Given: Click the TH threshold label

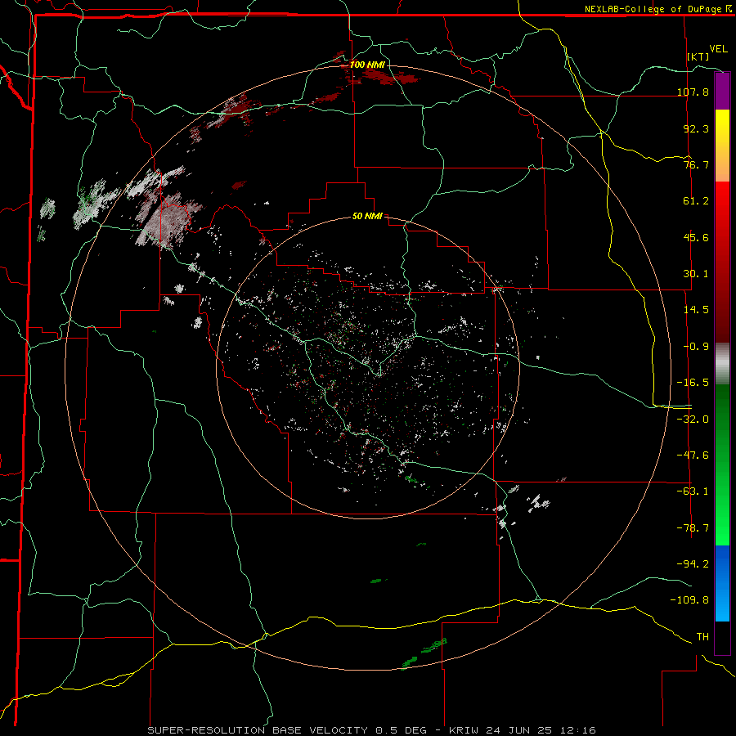Looking at the screenshot, I should coord(702,637).
